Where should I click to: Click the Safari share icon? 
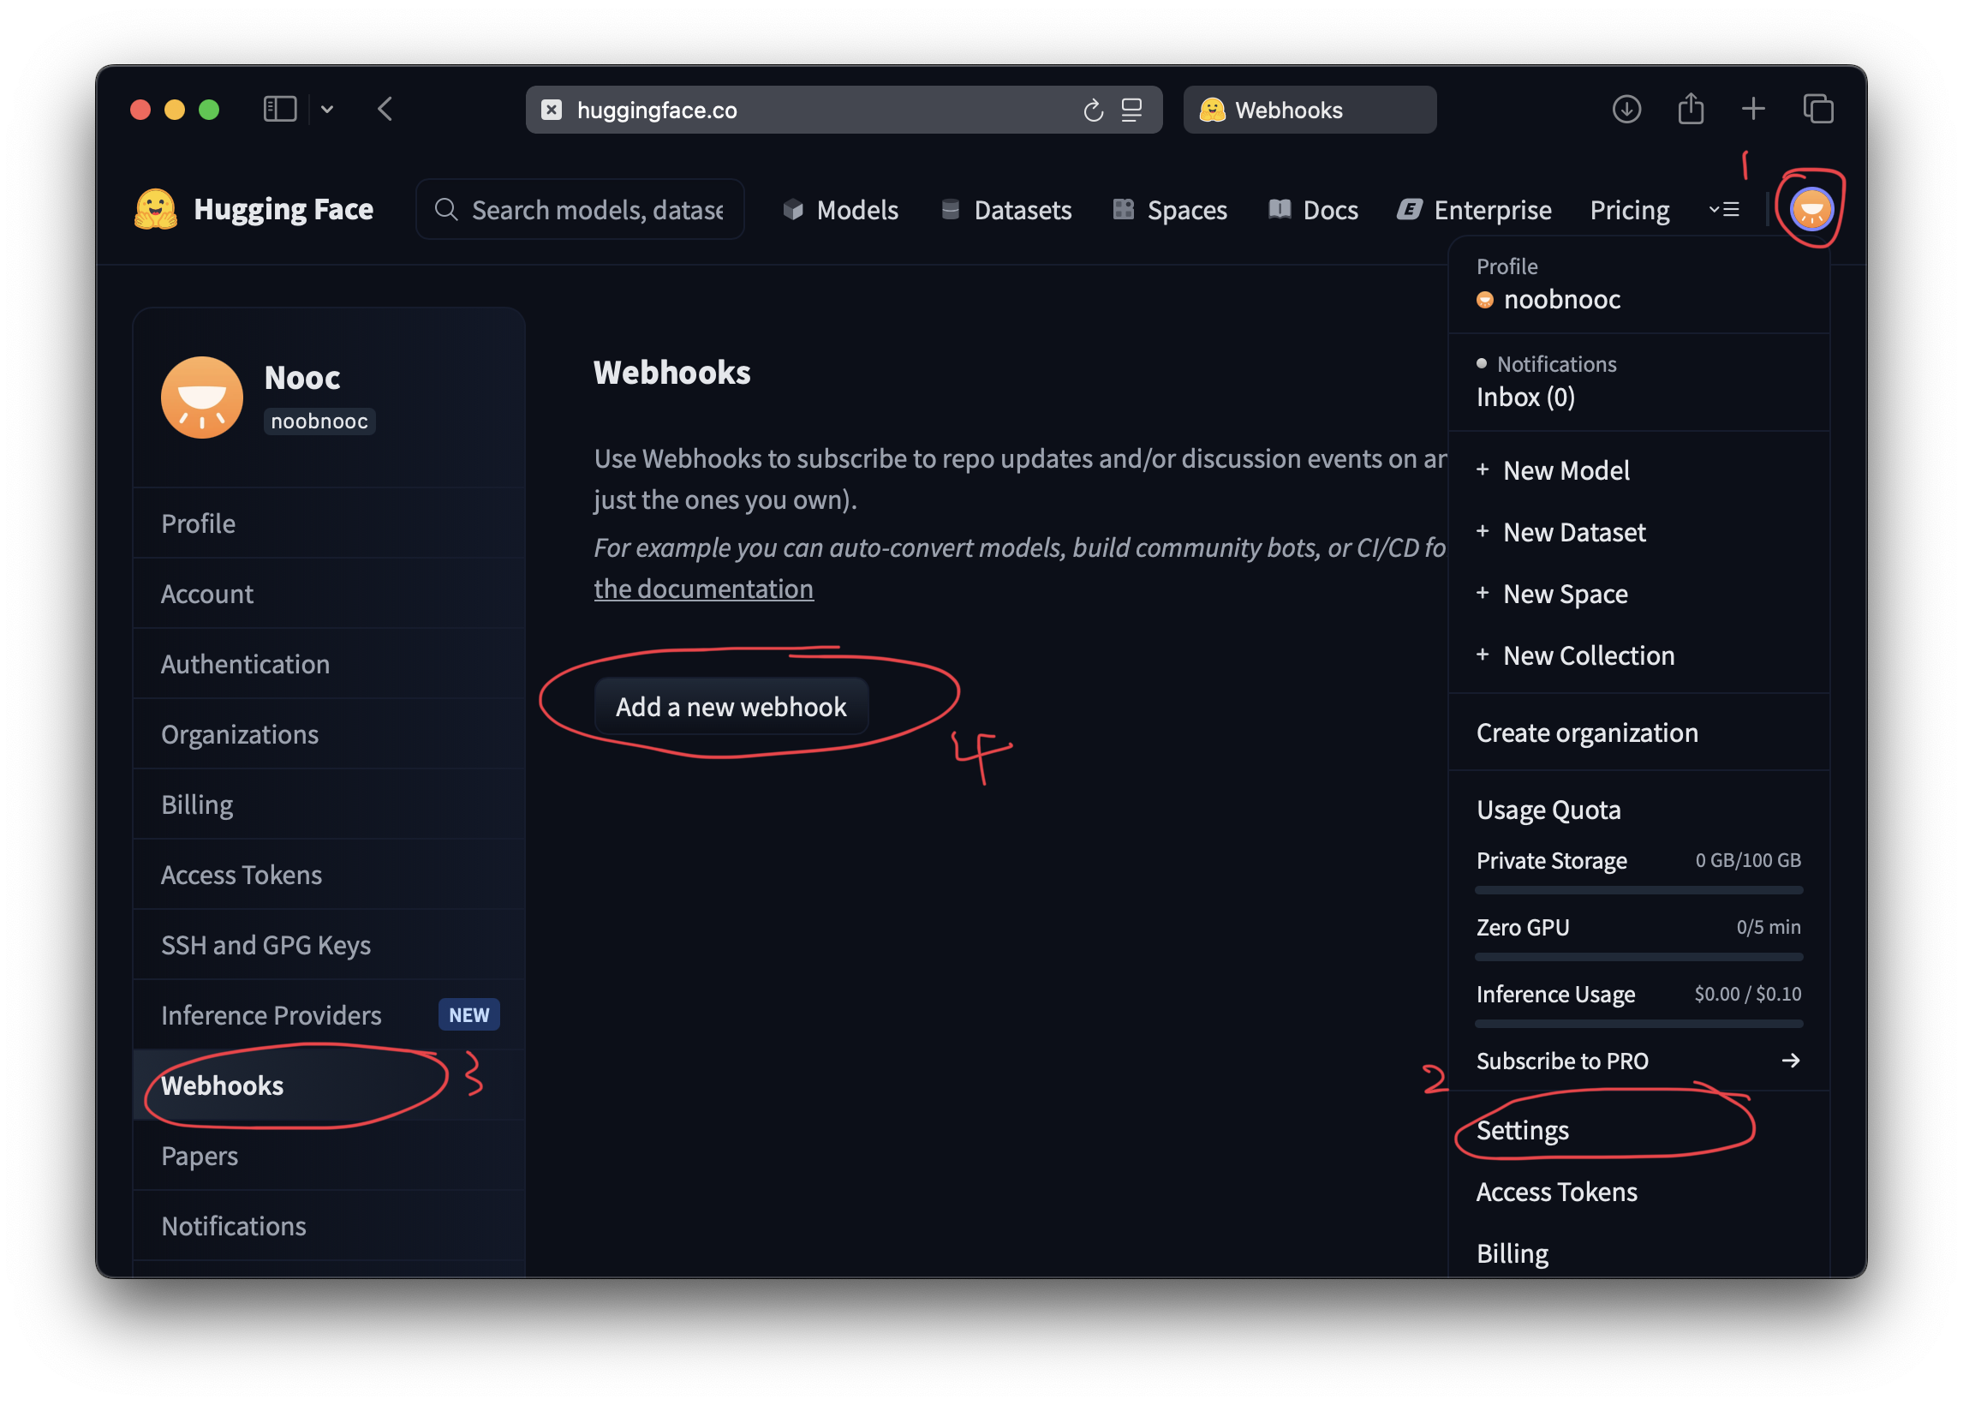pyautogui.click(x=1691, y=109)
